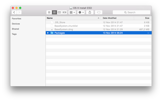162x101 pixels.
Task: Select the BaseSystem.chunklist file name
Action: (x=66, y=26)
